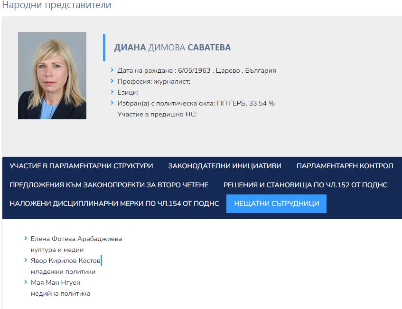This screenshot has height=309, width=402.
Task: Open the Участие в парламентарни структури tab
Action: 81,166
